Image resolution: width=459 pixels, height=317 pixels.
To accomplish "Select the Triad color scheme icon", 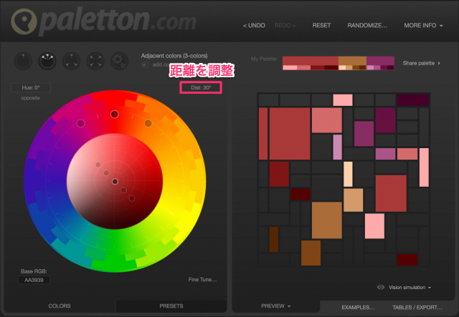I will point(71,61).
